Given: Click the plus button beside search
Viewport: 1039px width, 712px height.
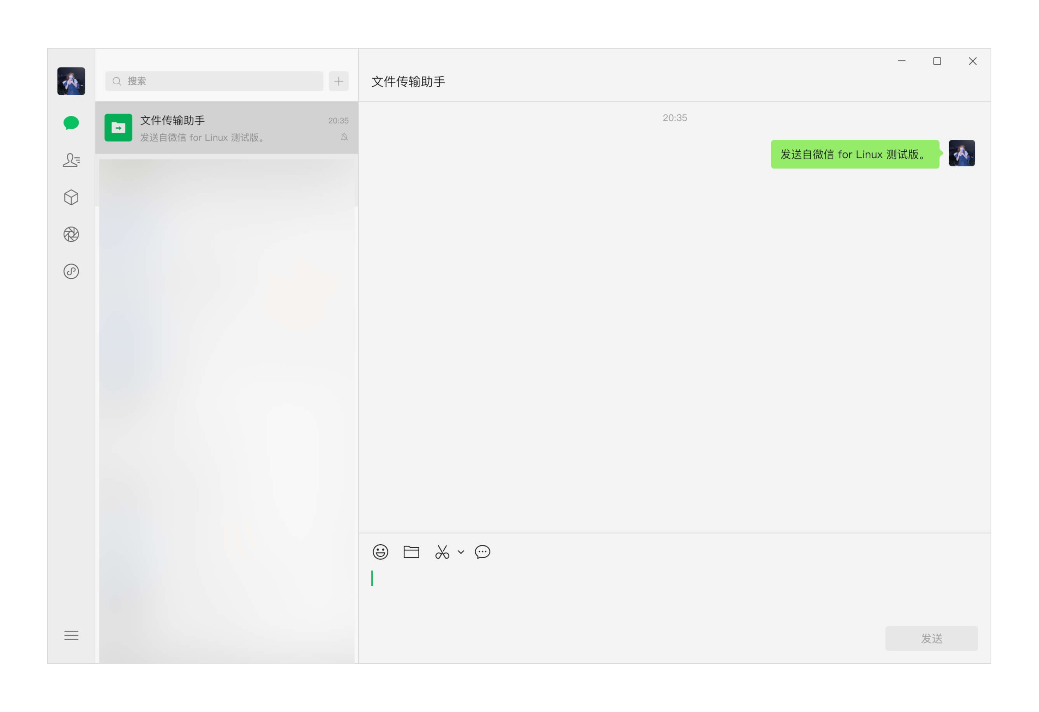Looking at the screenshot, I should [x=338, y=81].
